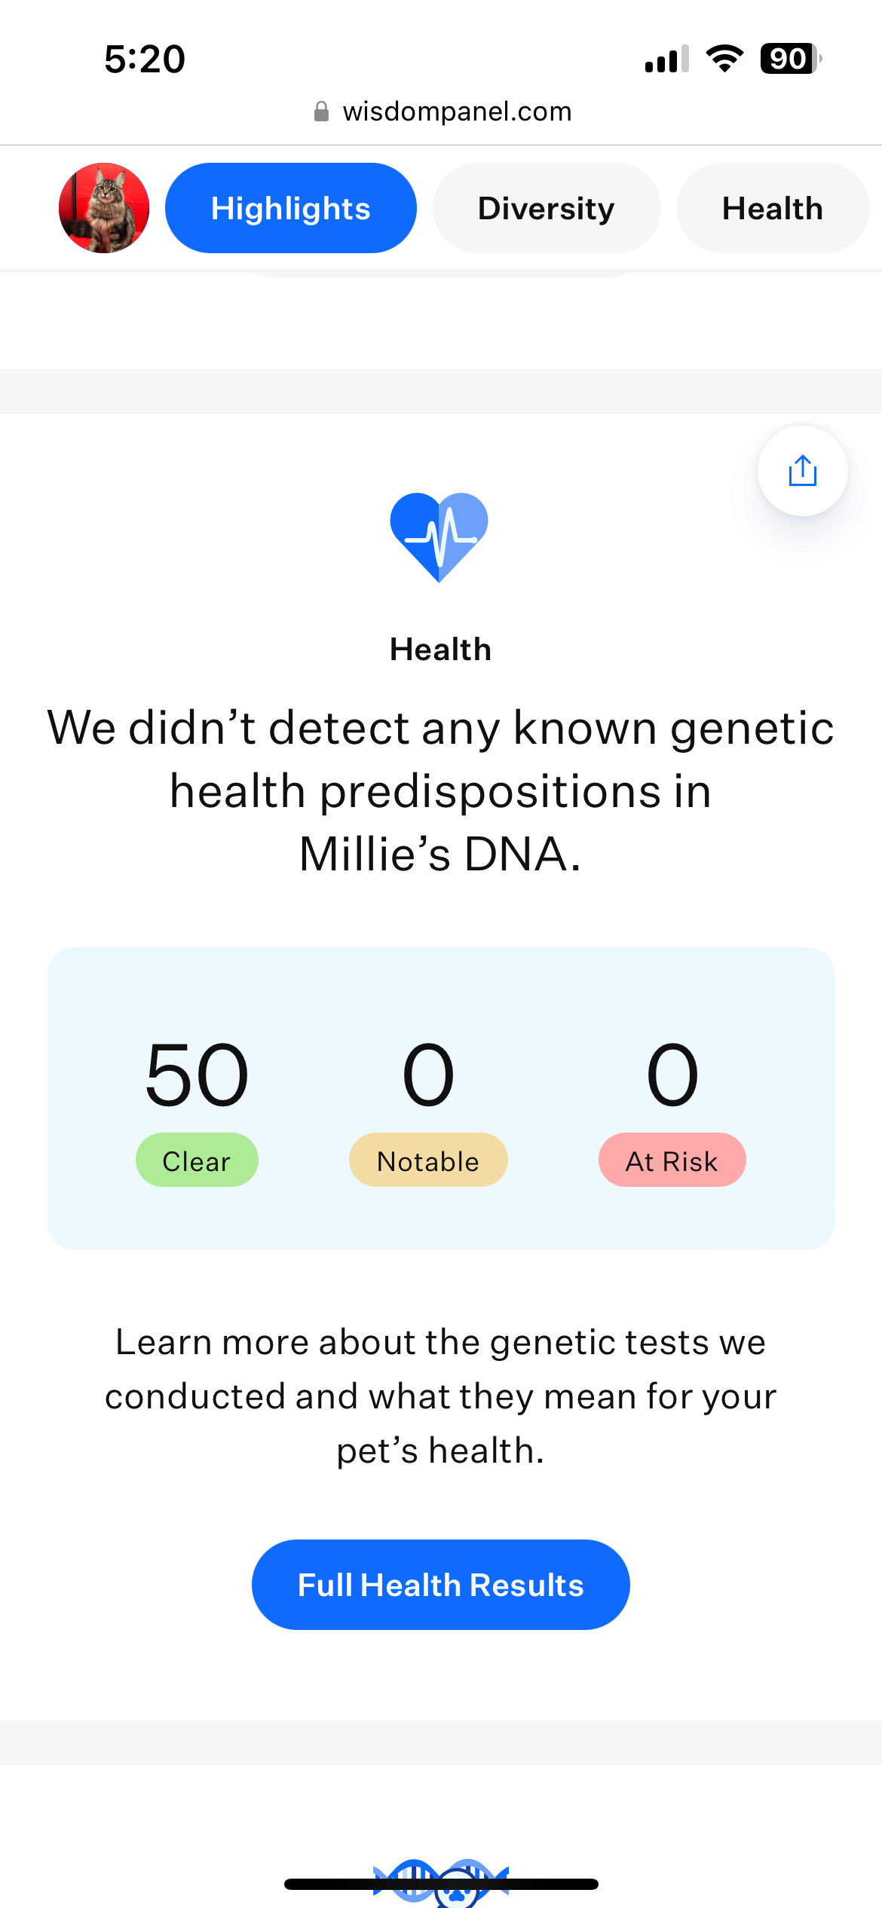The height and width of the screenshot is (1908, 882).
Task: Tap the share icon button
Action: tap(802, 471)
